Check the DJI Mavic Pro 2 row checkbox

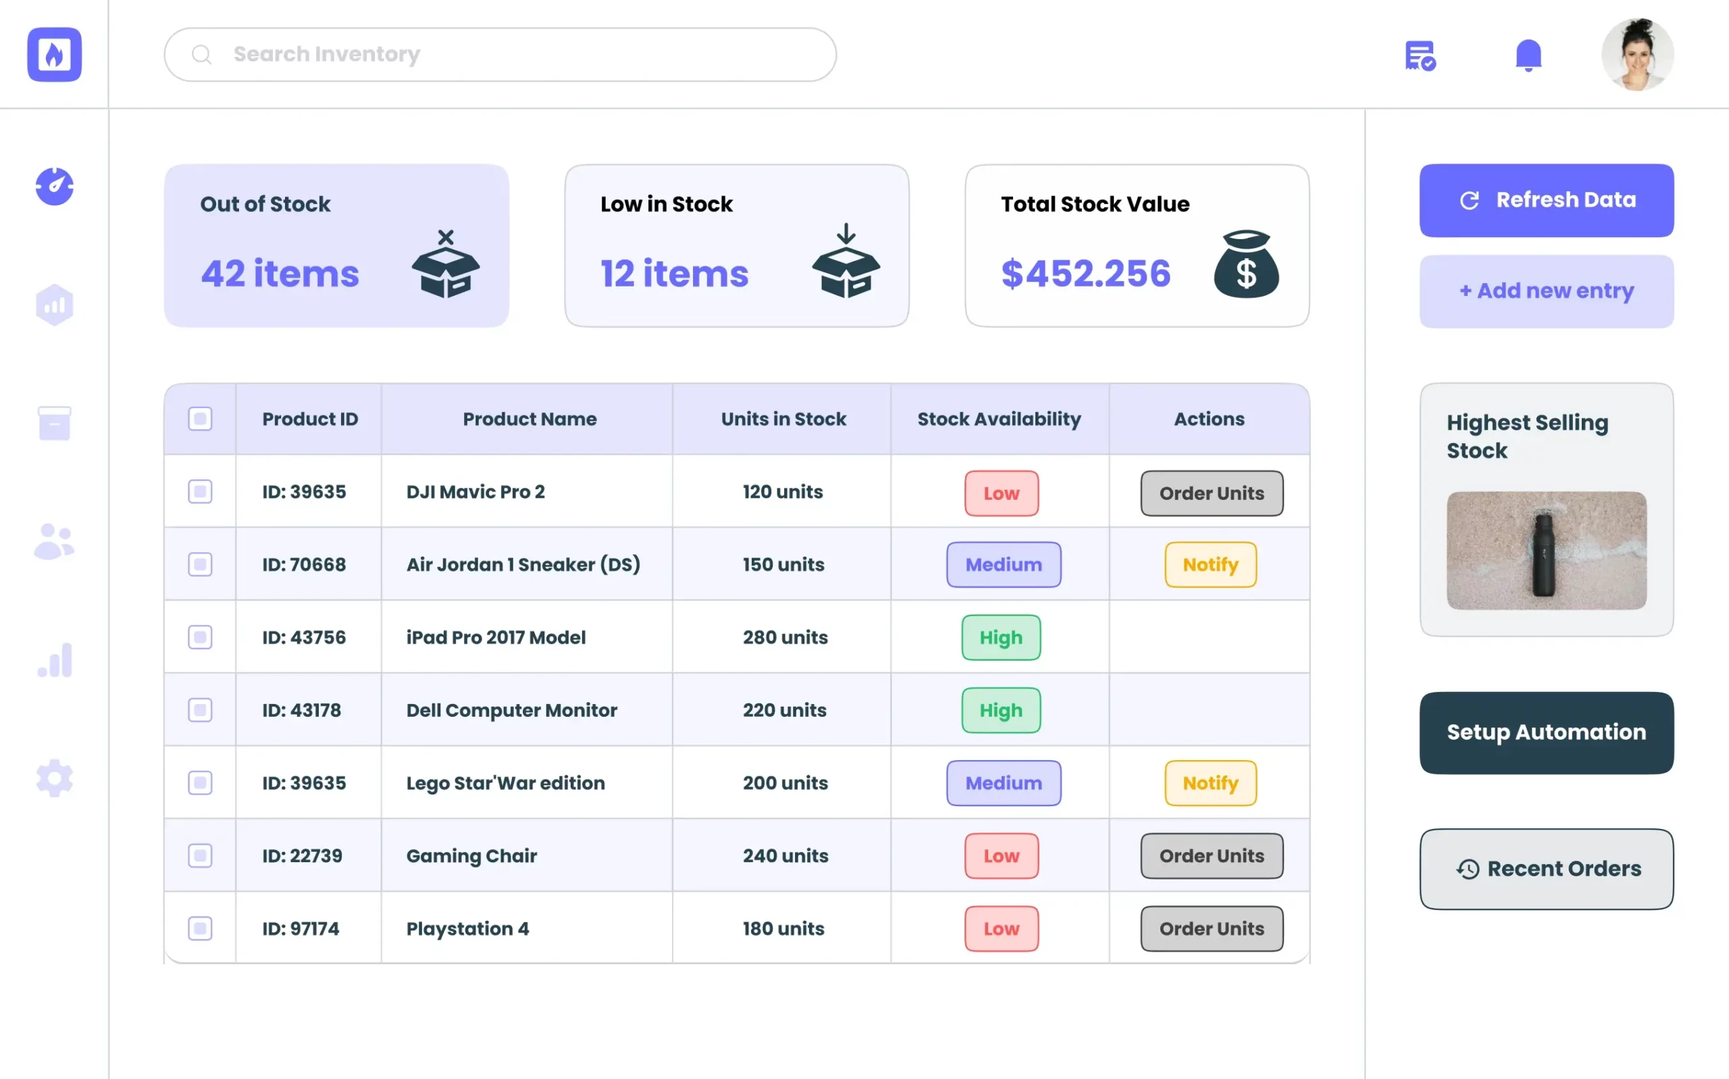pos(201,492)
